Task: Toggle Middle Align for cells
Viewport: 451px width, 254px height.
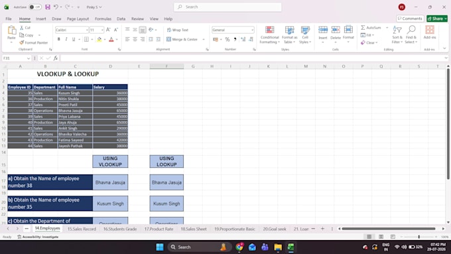Action: pos(135,30)
